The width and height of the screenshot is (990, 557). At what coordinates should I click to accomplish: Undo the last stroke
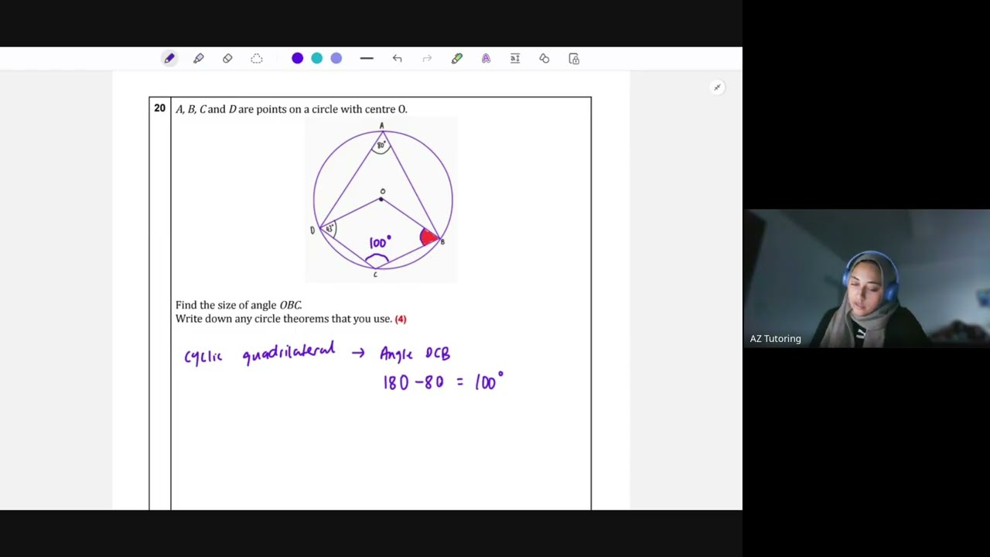tap(398, 59)
